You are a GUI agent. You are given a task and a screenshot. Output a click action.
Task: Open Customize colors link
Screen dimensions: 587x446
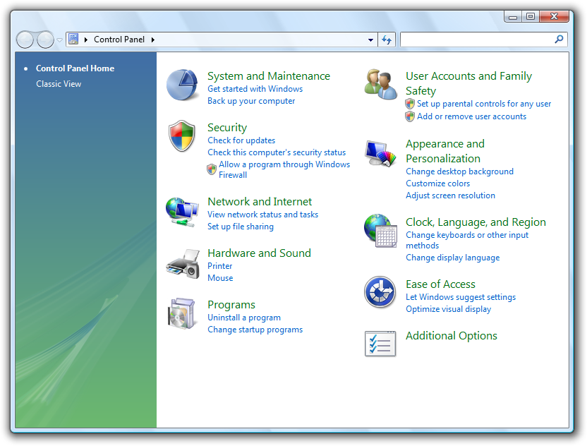click(437, 183)
